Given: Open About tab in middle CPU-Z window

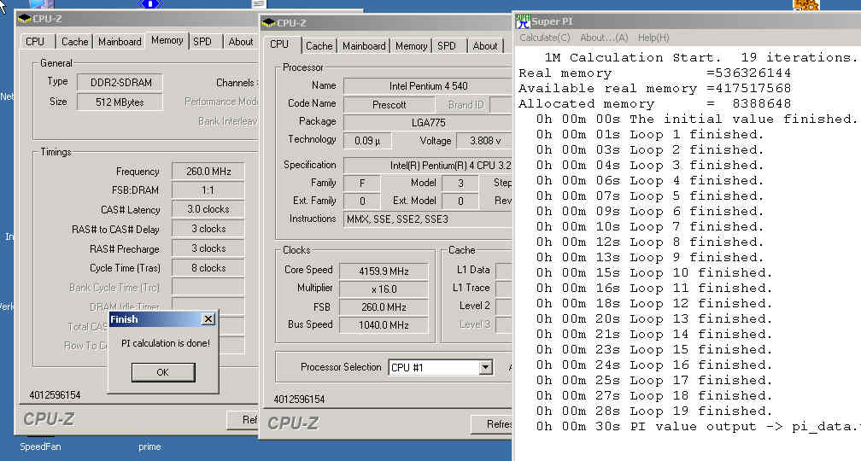Looking at the screenshot, I should click(485, 46).
